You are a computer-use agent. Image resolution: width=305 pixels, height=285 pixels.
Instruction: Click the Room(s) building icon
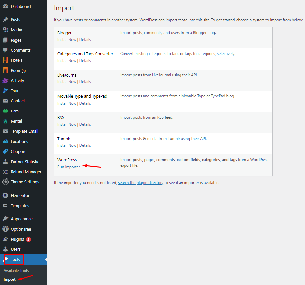(6, 70)
